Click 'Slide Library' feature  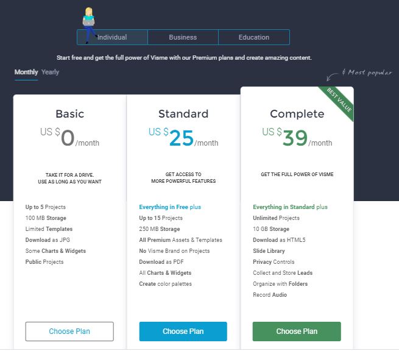pyautogui.click(x=269, y=250)
